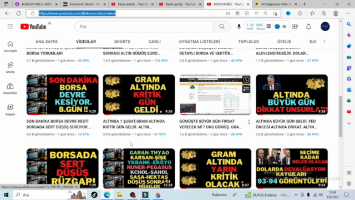355x200 pixels.
Task: Add this page to favorites star
Action: click(275, 13)
